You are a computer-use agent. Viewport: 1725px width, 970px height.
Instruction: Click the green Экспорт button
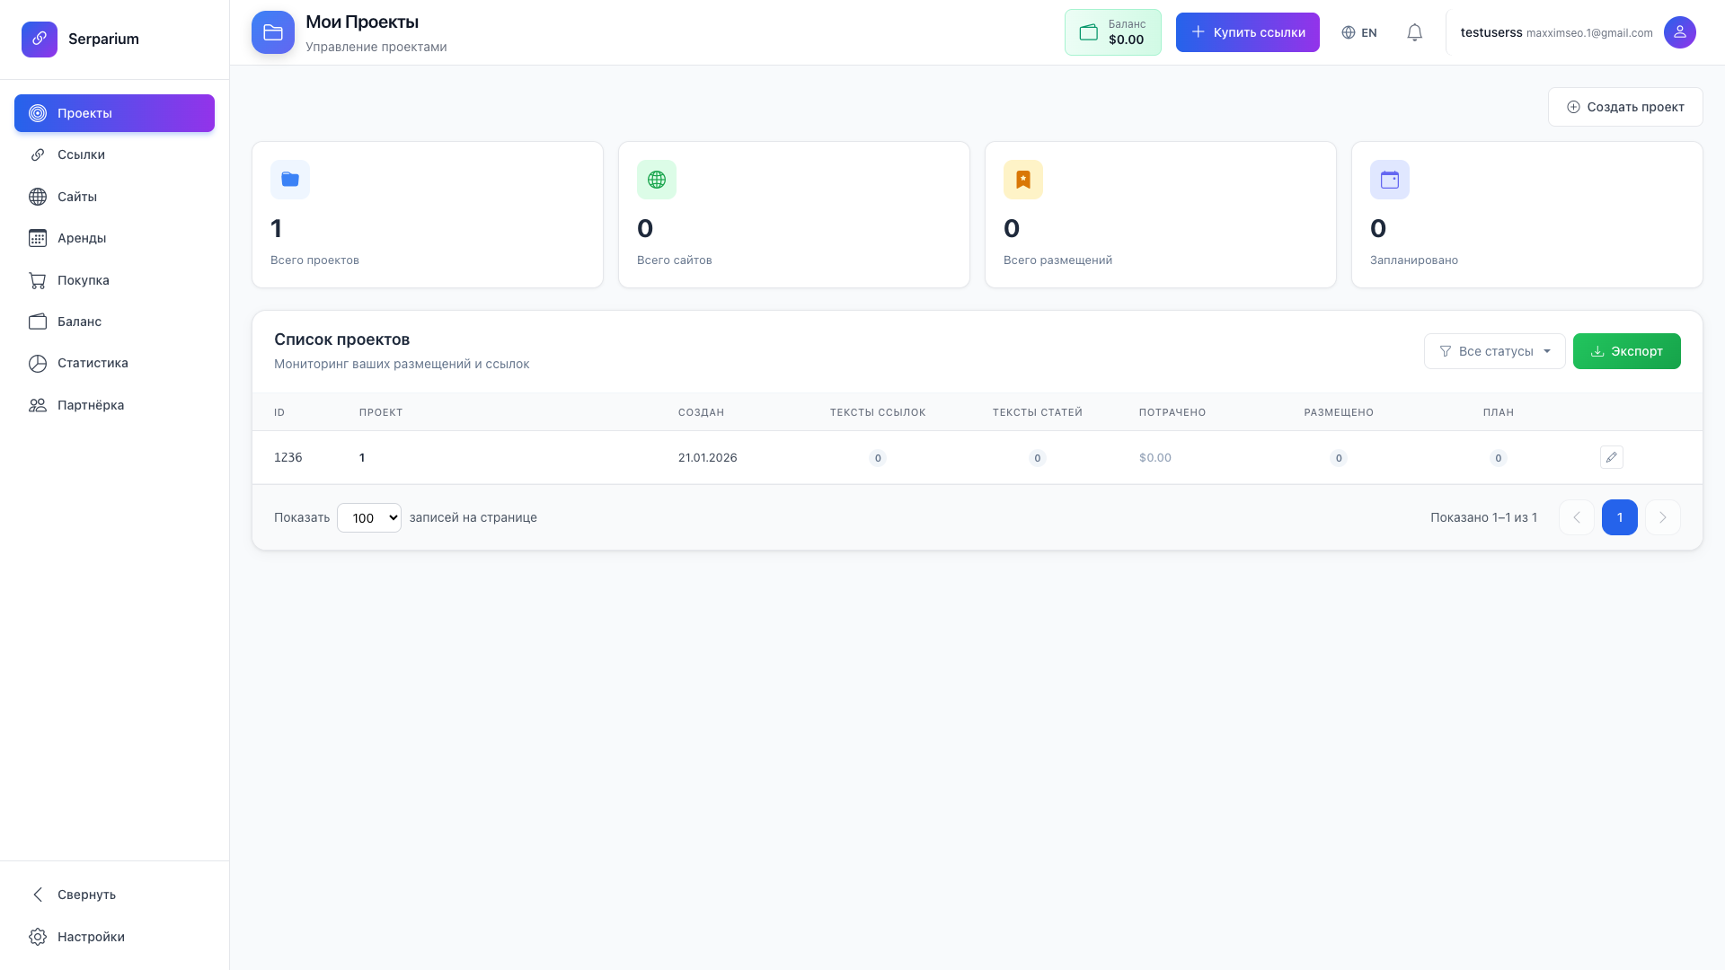click(x=1627, y=351)
